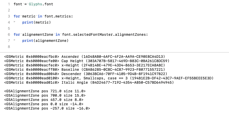Click the tab indent arrow before print(metric)
Viewport: 229px width, 124px height.
coord(15,22)
